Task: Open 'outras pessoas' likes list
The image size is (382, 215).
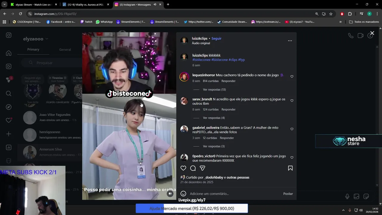Action: (238, 177)
